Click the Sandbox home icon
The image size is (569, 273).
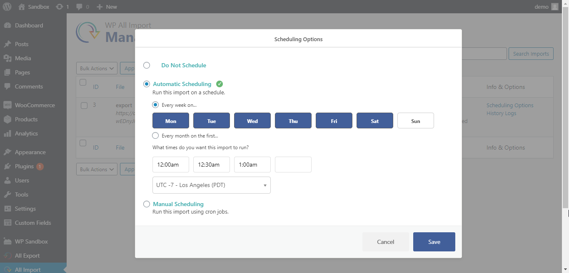point(21,7)
